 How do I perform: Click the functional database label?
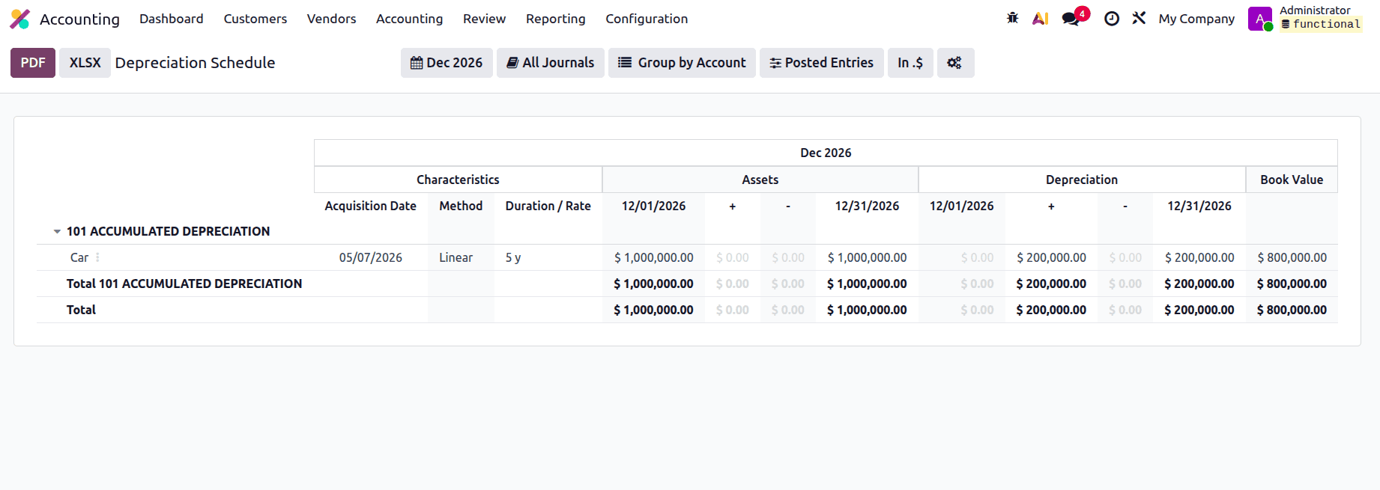point(1321,25)
